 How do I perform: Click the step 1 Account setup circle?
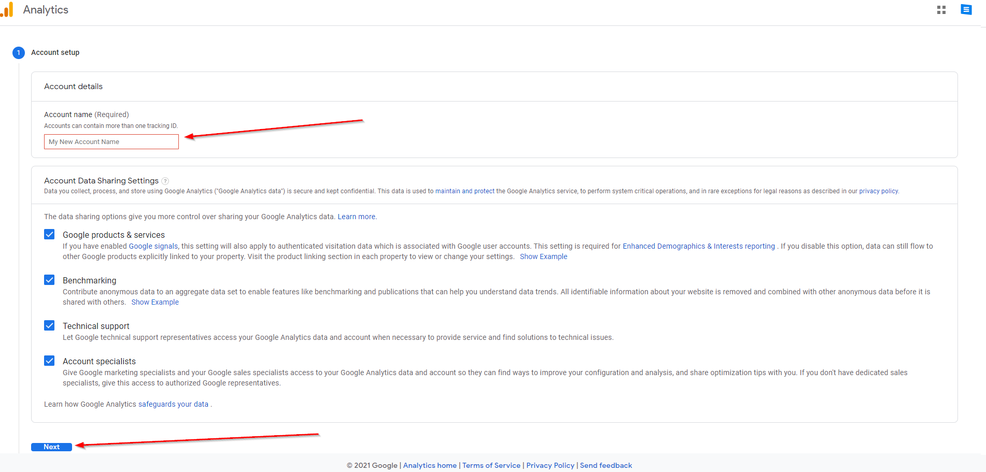click(19, 53)
